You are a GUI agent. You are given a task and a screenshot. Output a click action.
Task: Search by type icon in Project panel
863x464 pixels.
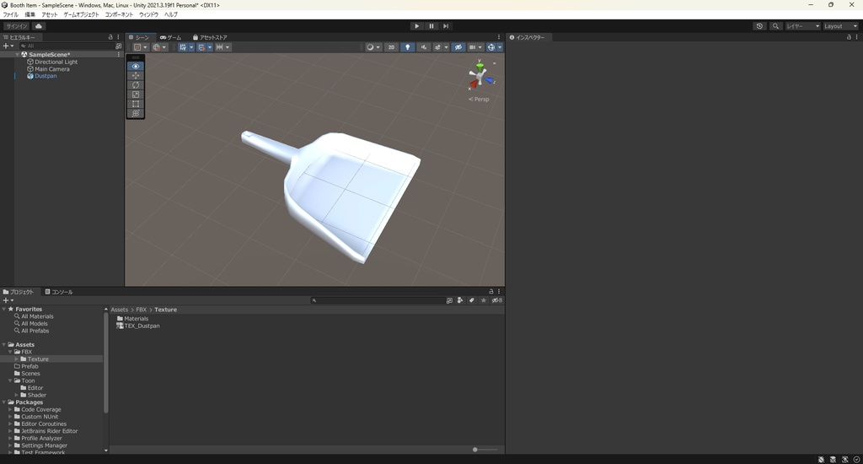(x=460, y=300)
